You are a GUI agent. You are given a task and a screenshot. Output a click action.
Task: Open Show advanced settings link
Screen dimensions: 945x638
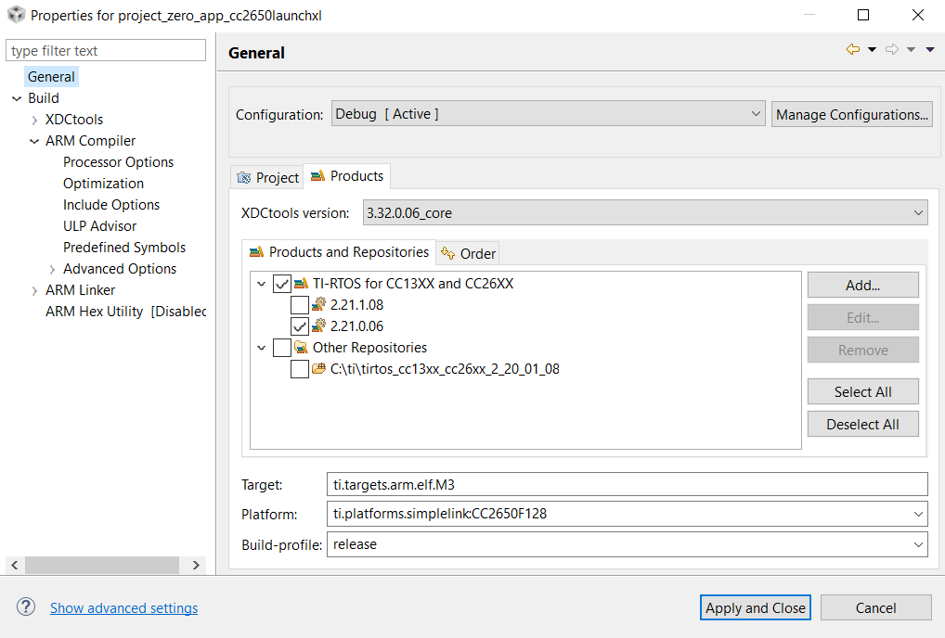coord(123,608)
